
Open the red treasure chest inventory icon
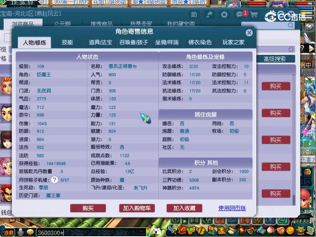click(x=182, y=230)
